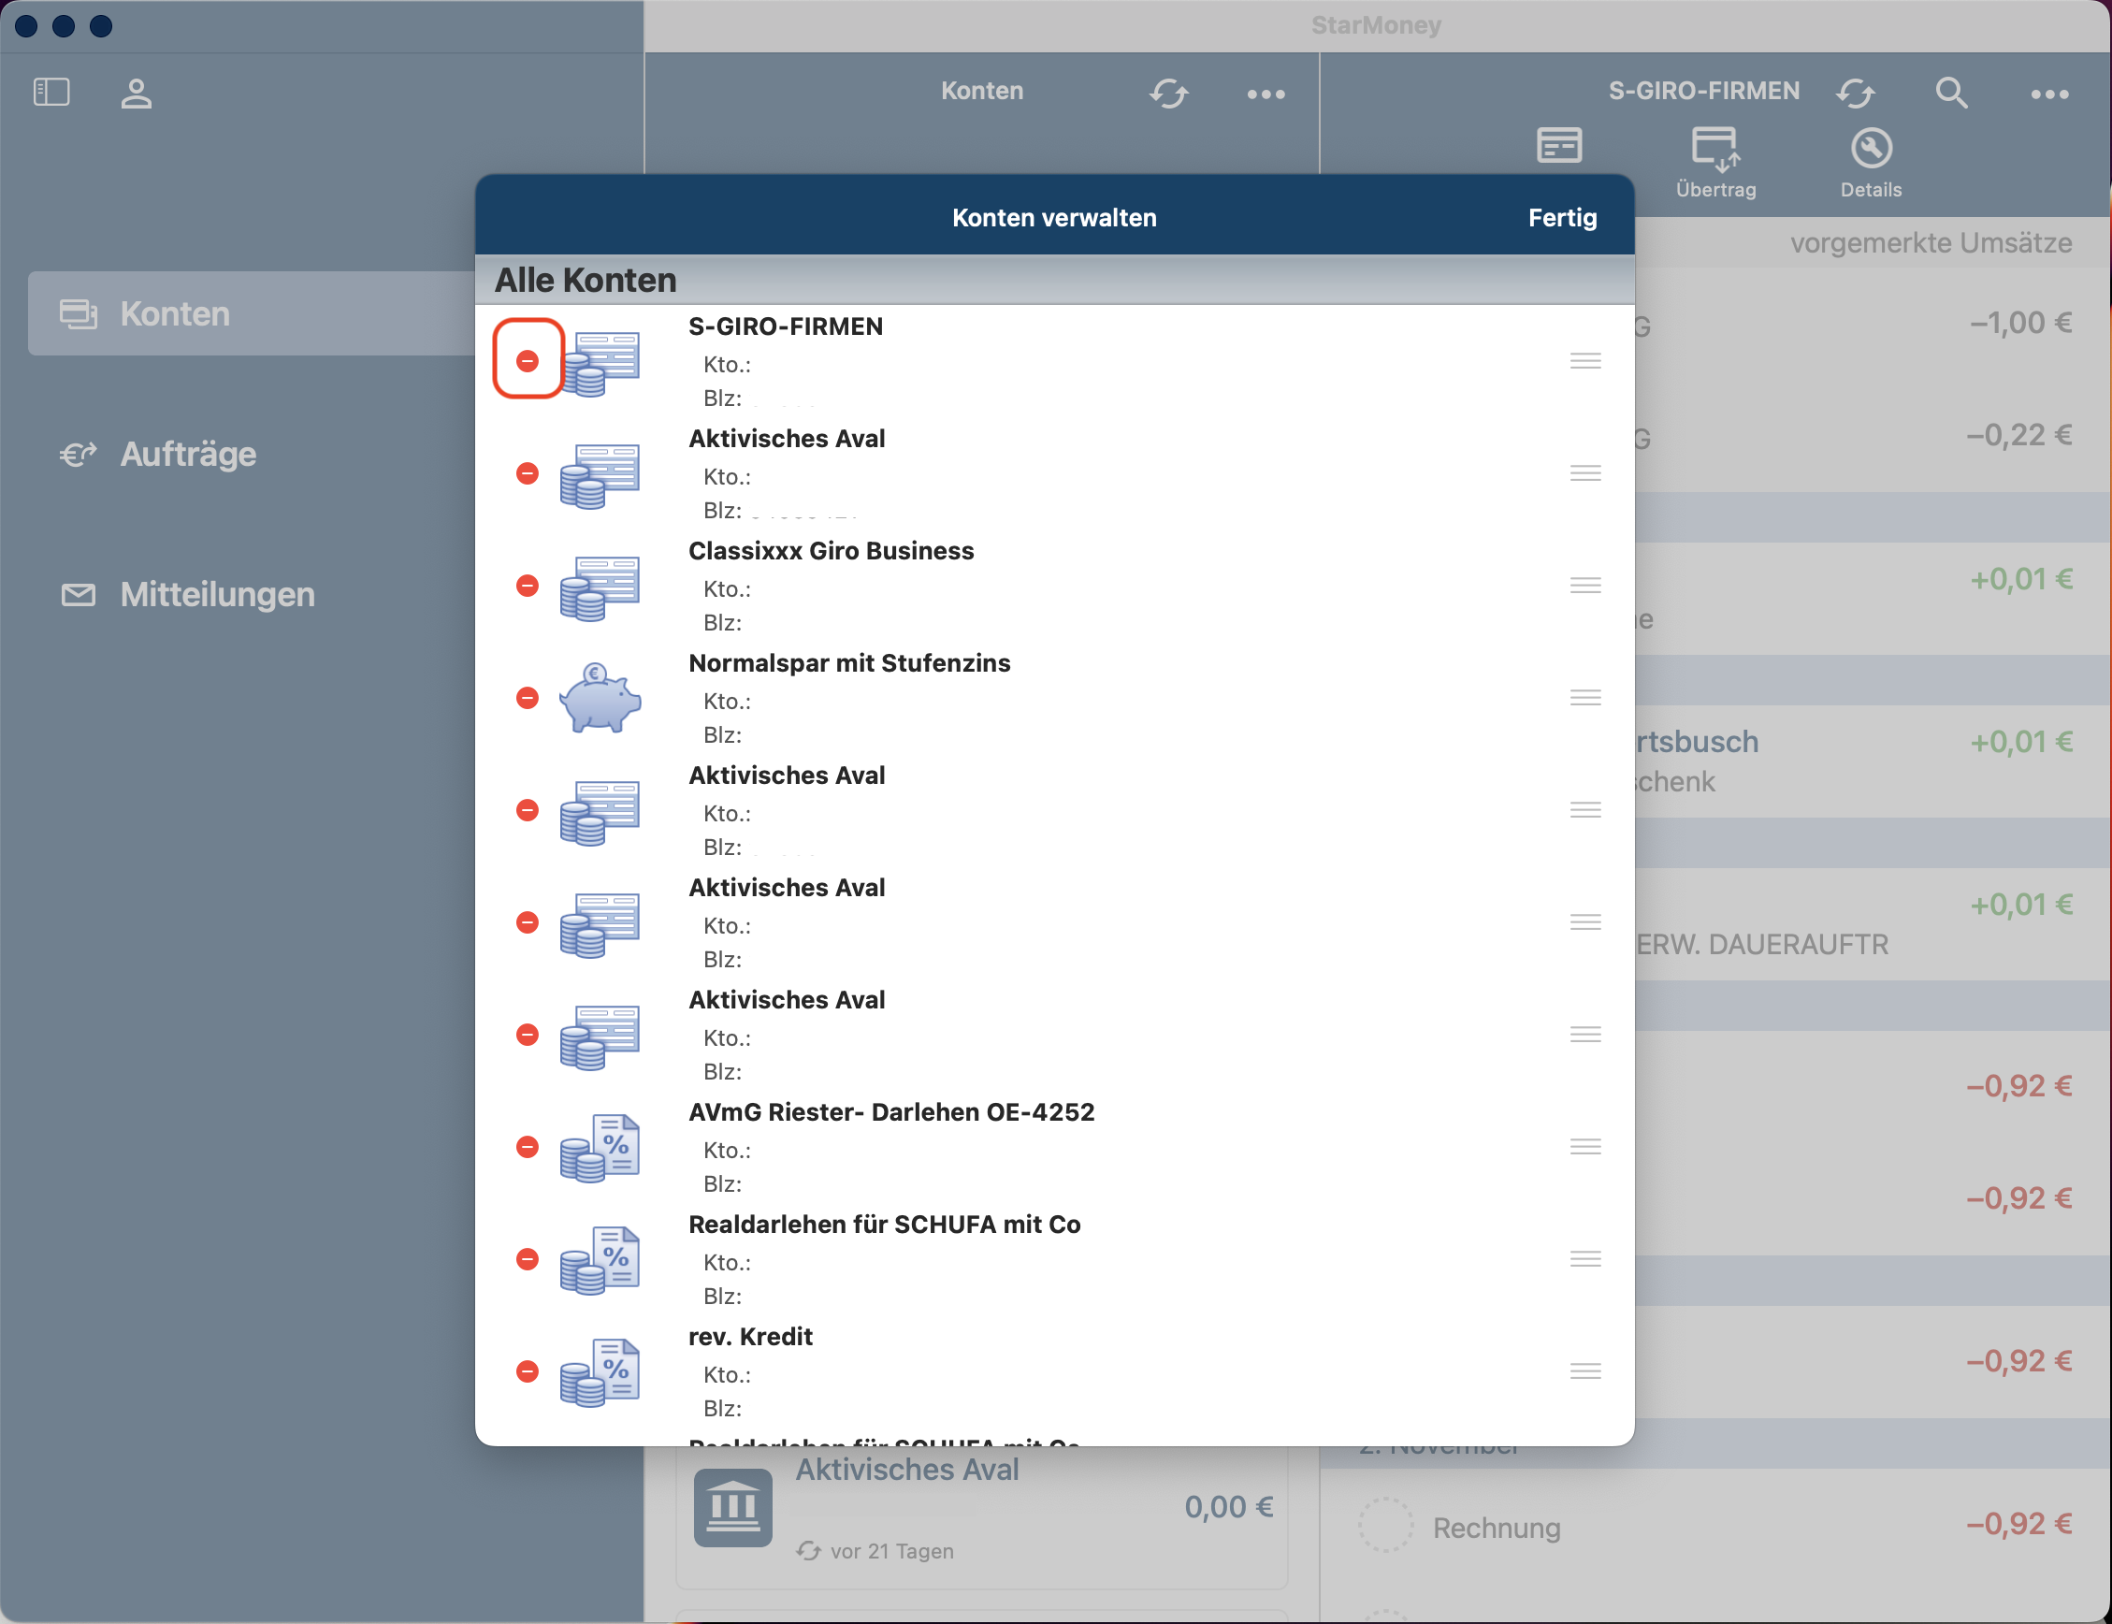Click reorder handle of Classixxx Giro Business
The height and width of the screenshot is (1624, 2112).
click(x=1585, y=585)
